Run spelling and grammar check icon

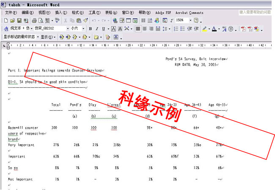click(x=57, y=20)
